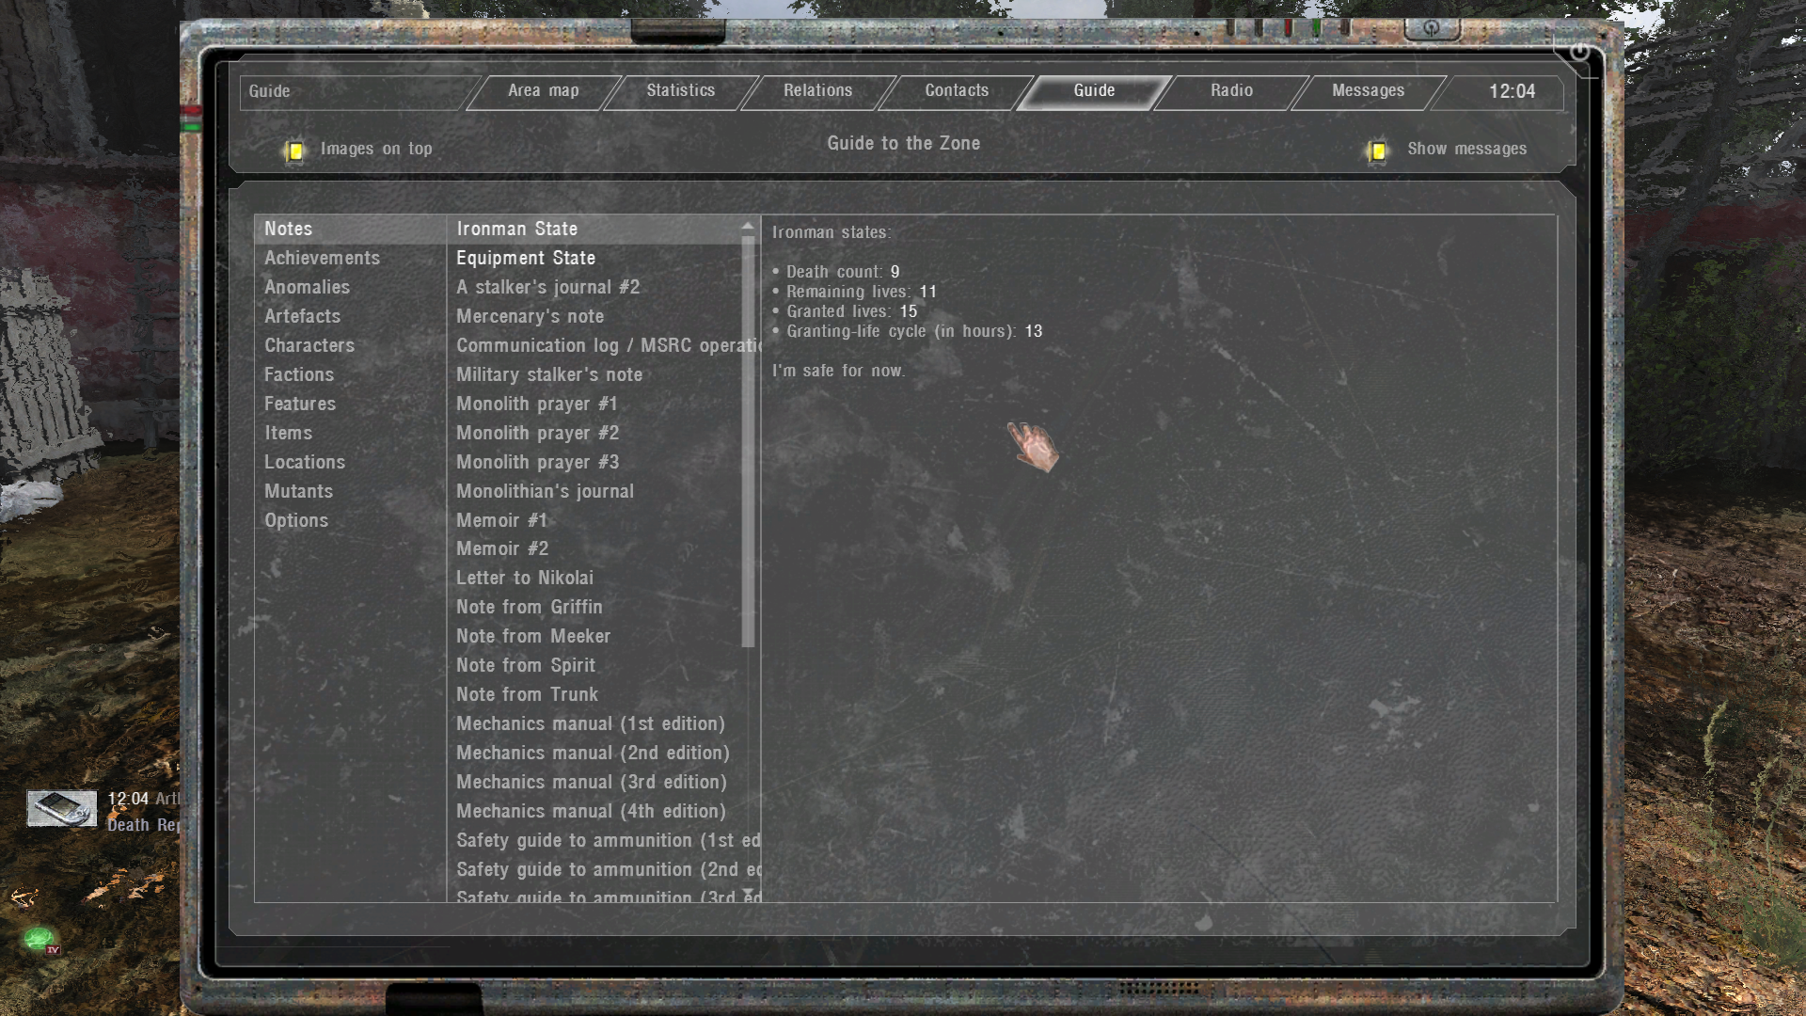Open the Area map tab

(x=544, y=91)
